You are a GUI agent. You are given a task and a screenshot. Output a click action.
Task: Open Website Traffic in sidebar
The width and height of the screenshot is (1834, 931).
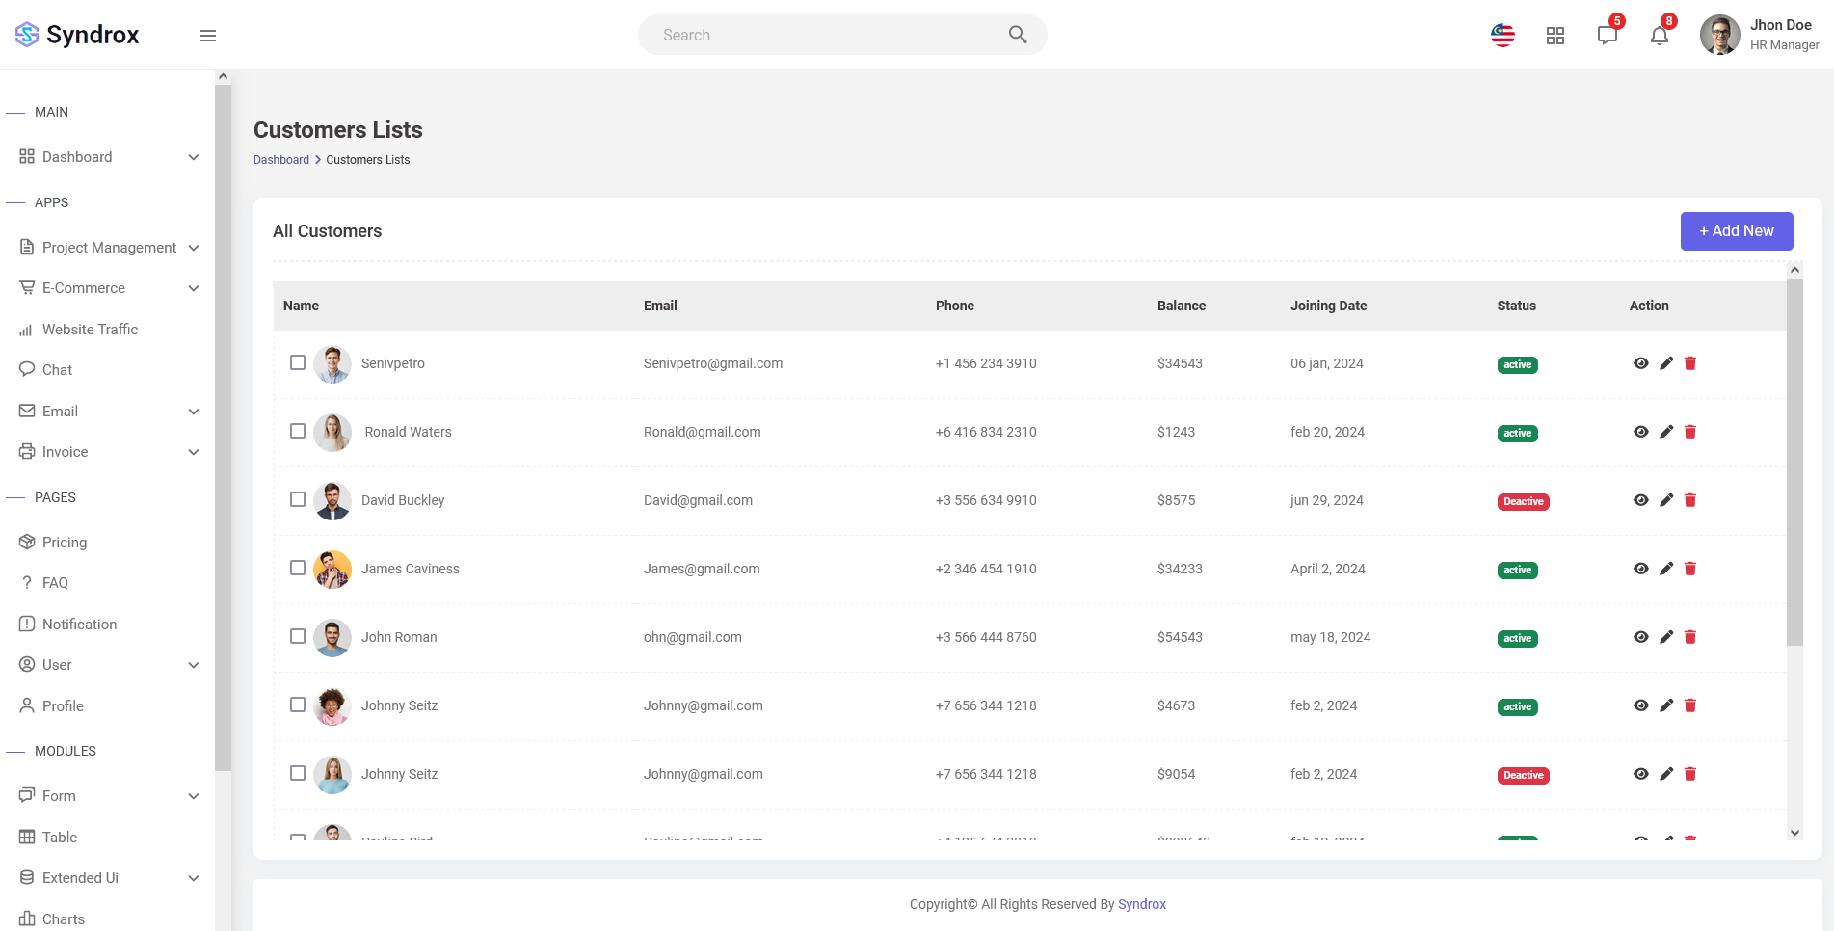pyautogui.click(x=90, y=330)
